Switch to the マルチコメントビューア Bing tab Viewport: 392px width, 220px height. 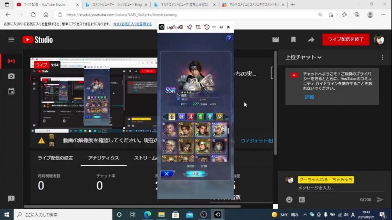click(185, 4)
